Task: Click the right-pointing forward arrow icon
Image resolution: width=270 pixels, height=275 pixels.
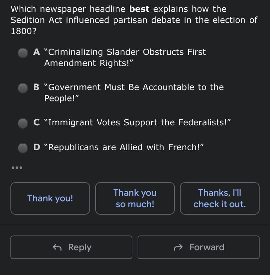Action: (179, 247)
